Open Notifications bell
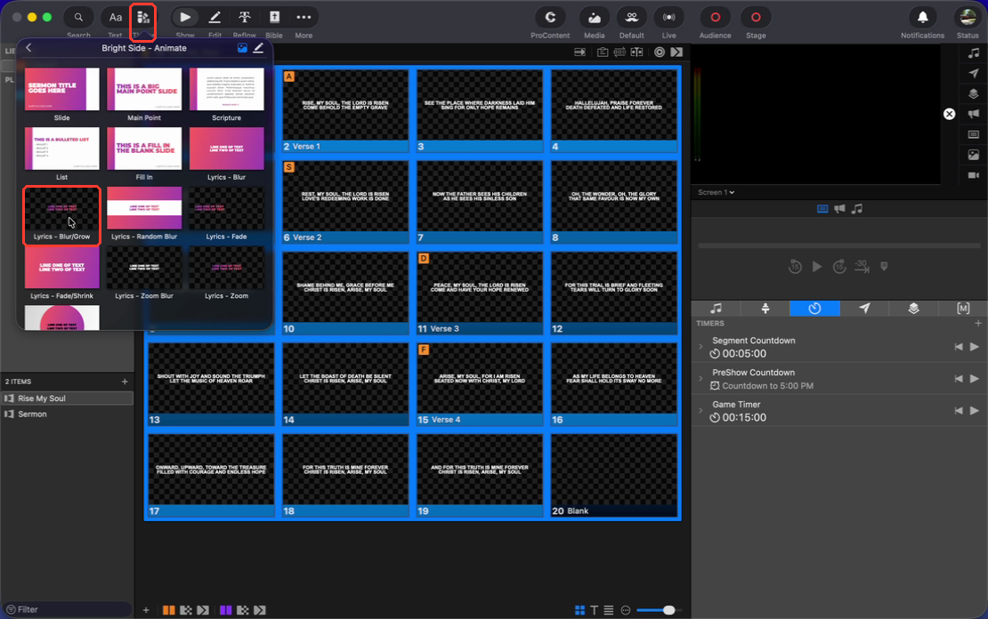This screenshot has width=988, height=619. [x=922, y=18]
